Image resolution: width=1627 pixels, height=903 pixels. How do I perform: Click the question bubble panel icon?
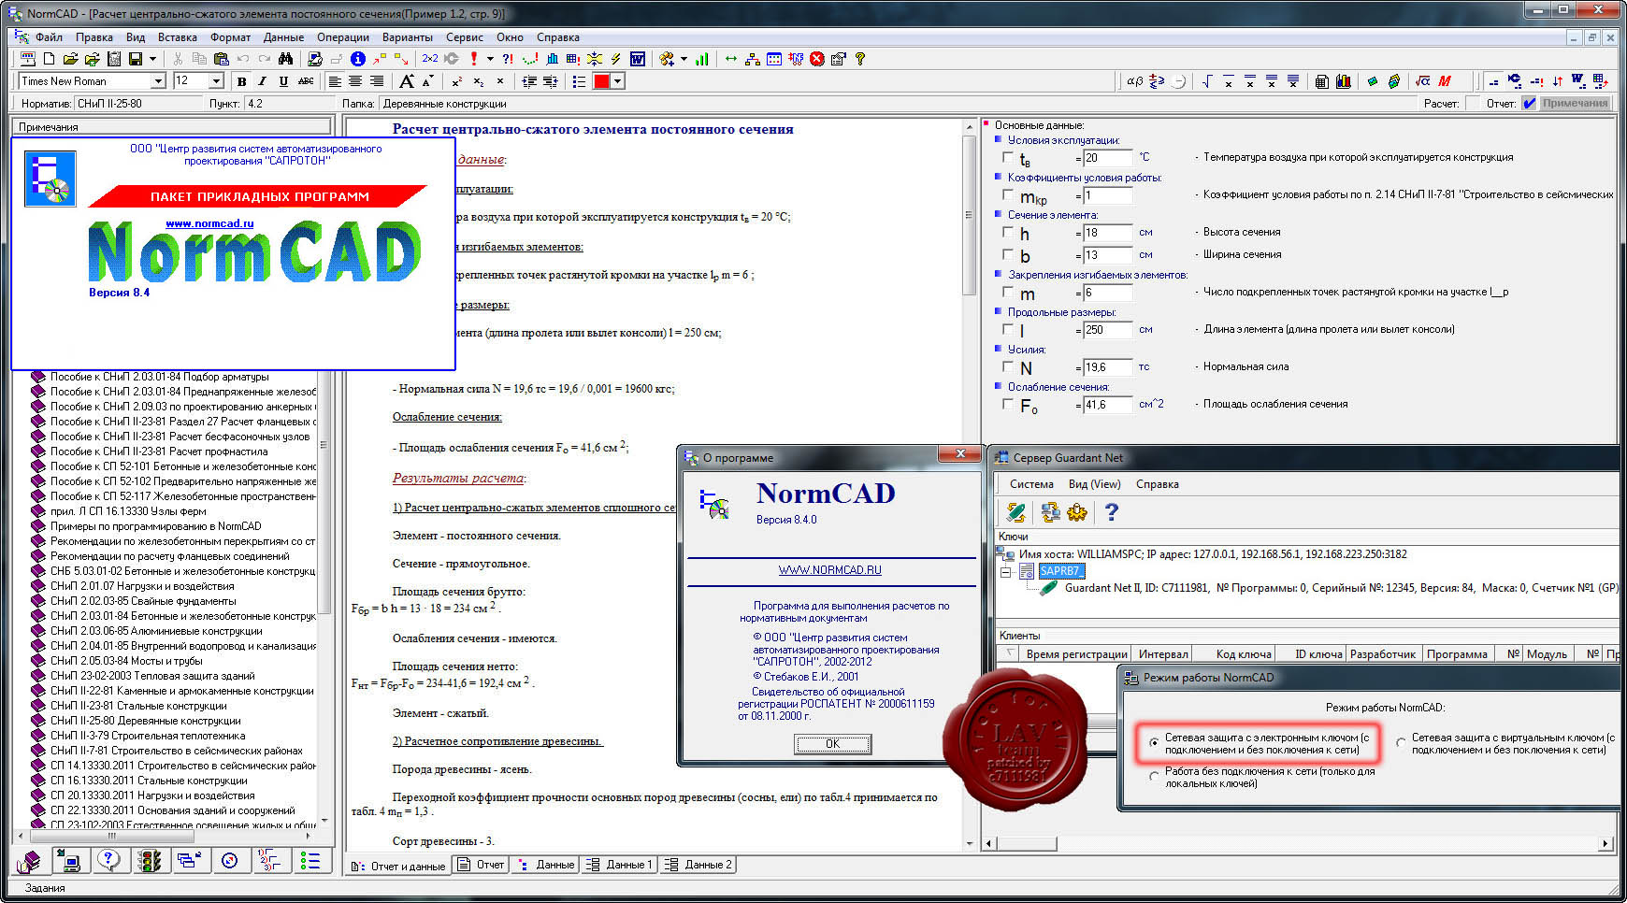[x=109, y=860]
